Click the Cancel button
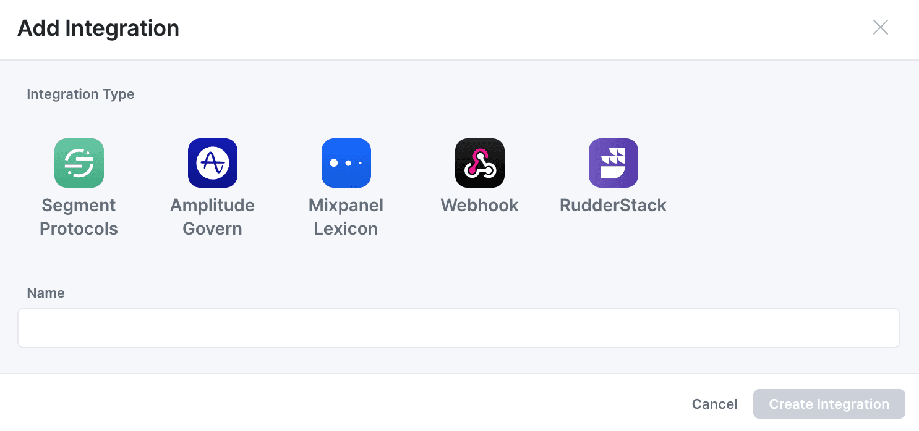 pos(714,404)
